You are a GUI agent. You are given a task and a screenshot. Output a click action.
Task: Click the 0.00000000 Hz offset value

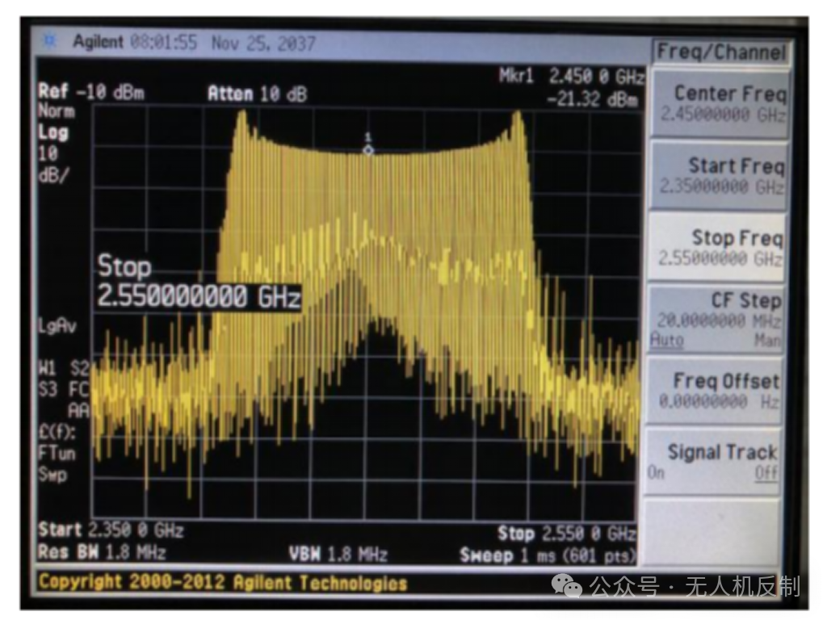[x=719, y=401]
